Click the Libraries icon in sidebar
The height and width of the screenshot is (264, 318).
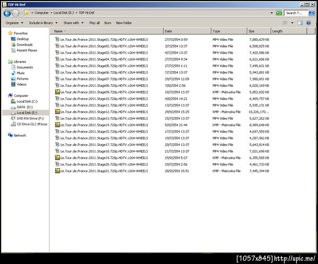[10, 61]
